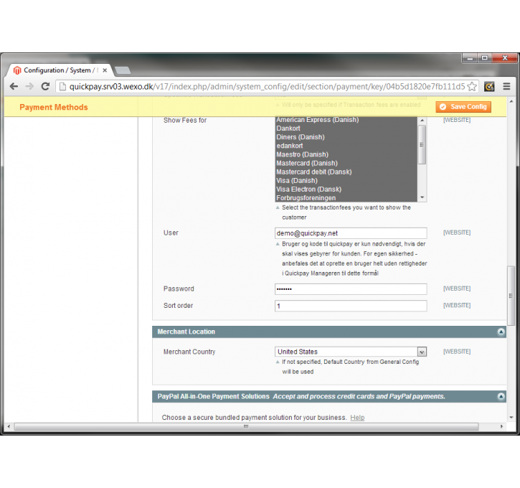This screenshot has height=488, width=520.
Task: Focus the Sort order field
Action: pos(351,306)
